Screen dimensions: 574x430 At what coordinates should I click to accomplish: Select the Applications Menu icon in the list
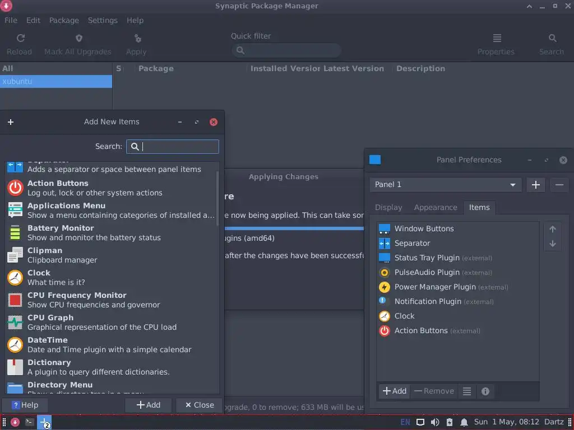click(x=15, y=210)
